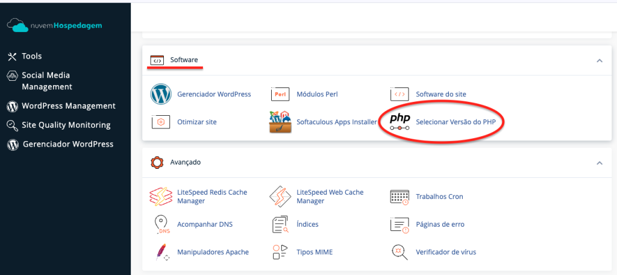
Task: Click the LiteSpeed Redis Cache Manager icon
Action: pos(161,197)
